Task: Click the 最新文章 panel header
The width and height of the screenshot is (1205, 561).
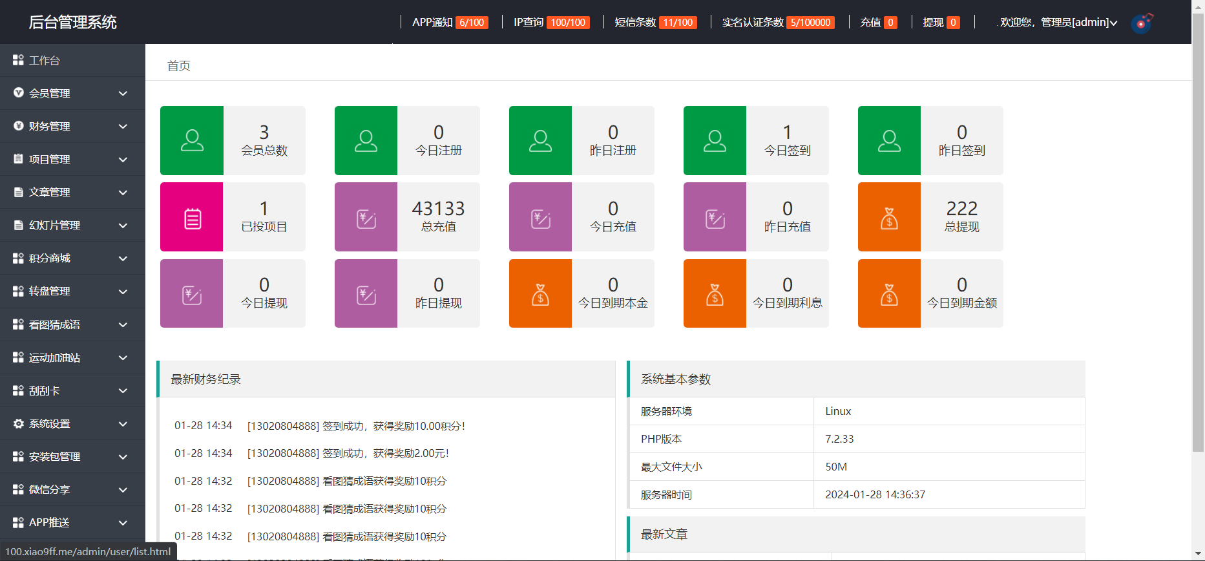Action: [x=856, y=535]
